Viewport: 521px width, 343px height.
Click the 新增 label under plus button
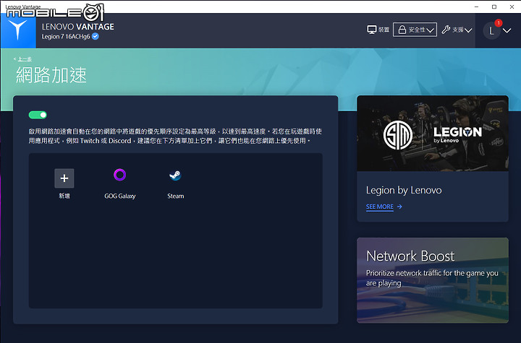click(x=64, y=196)
